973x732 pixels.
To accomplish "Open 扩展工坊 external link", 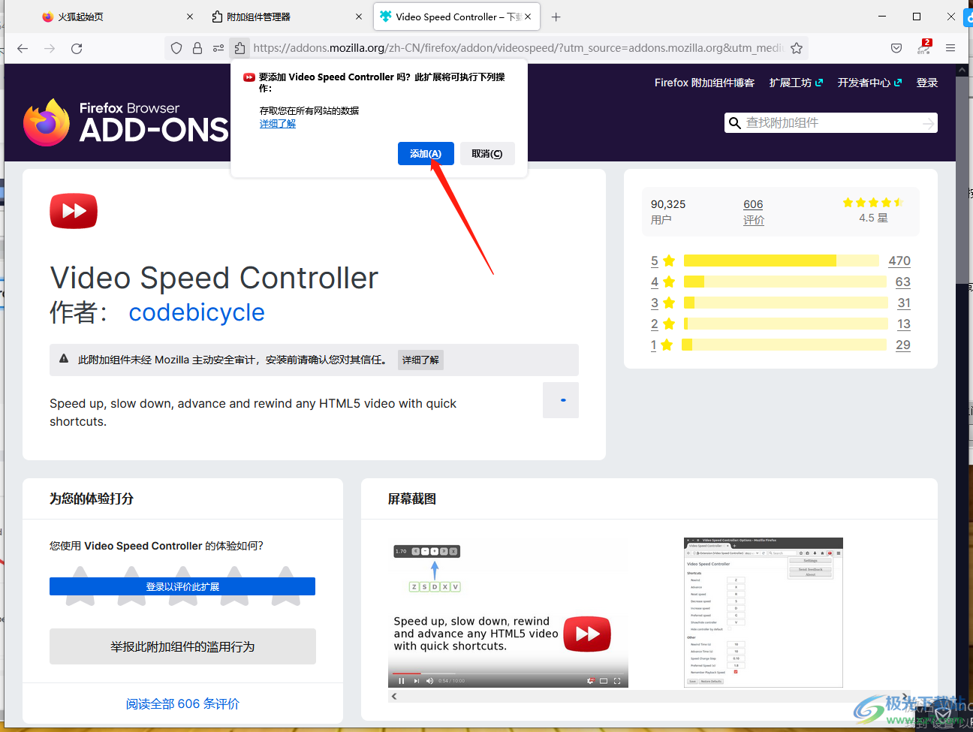I will 796,83.
